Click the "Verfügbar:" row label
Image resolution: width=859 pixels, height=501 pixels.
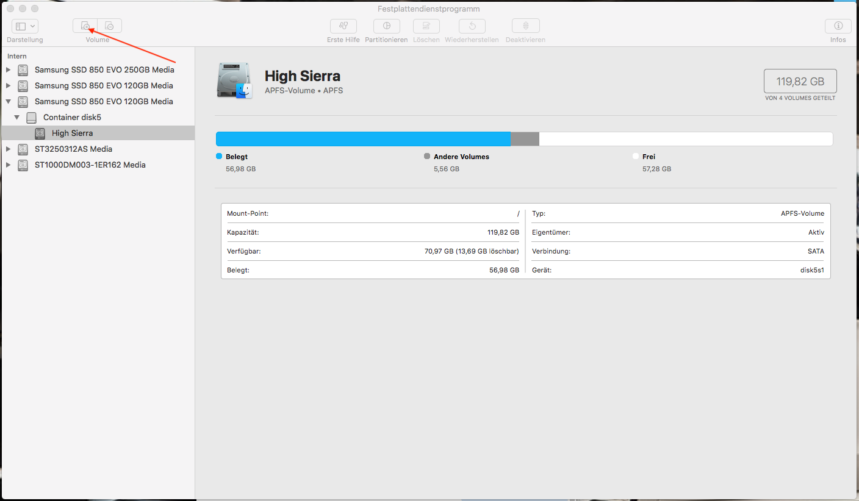click(x=244, y=251)
